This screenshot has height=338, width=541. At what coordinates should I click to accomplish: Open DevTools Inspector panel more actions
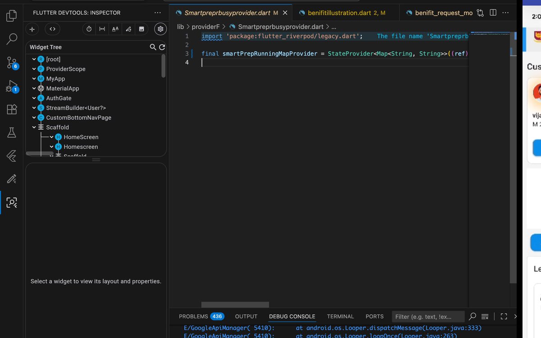click(x=157, y=13)
